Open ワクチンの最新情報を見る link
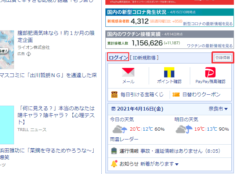This screenshot has height=174, width=235. click(x=210, y=46)
